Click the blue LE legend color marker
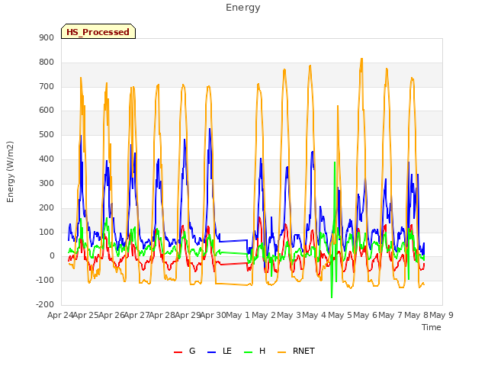Image resolution: width=488 pixels, height=366 pixels. [211, 352]
